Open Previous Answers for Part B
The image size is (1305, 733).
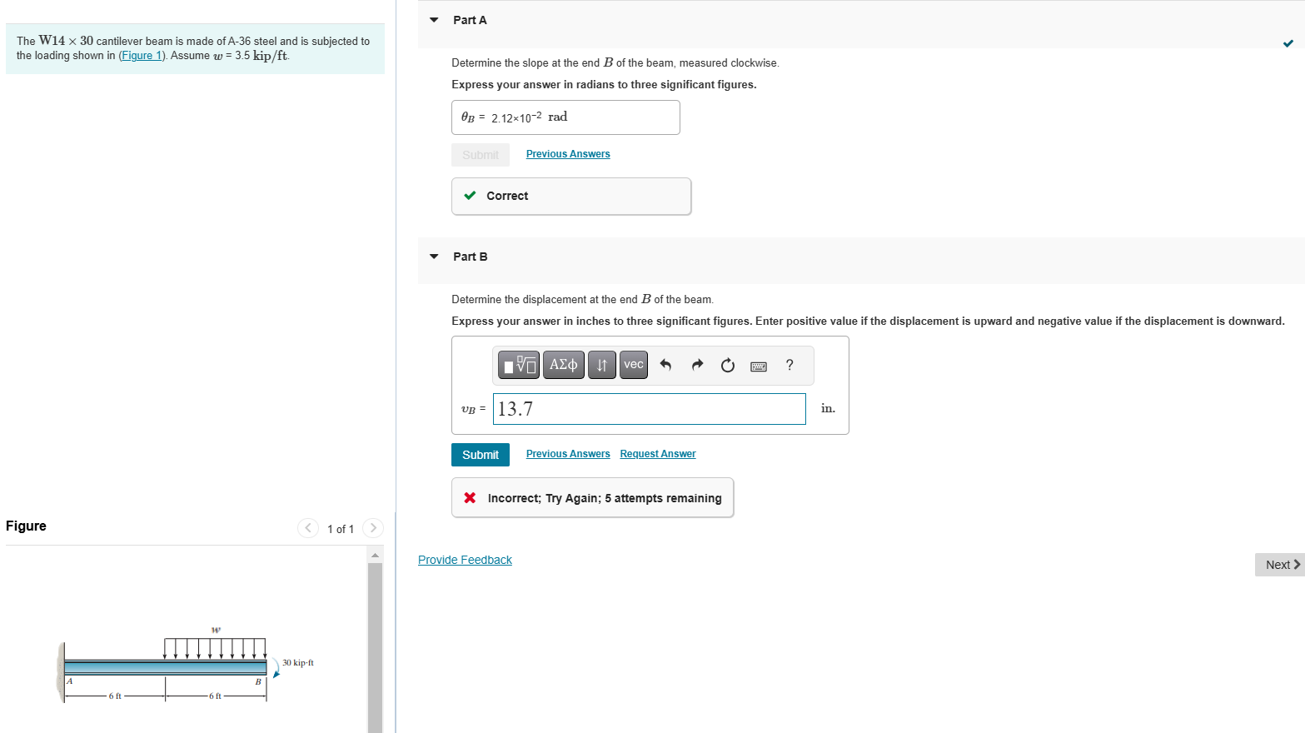[x=568, y=454]
